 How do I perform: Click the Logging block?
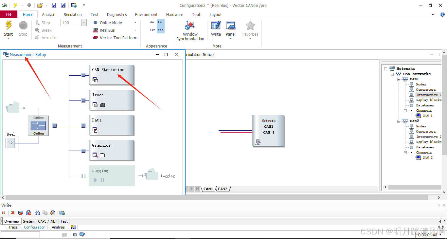112,176
